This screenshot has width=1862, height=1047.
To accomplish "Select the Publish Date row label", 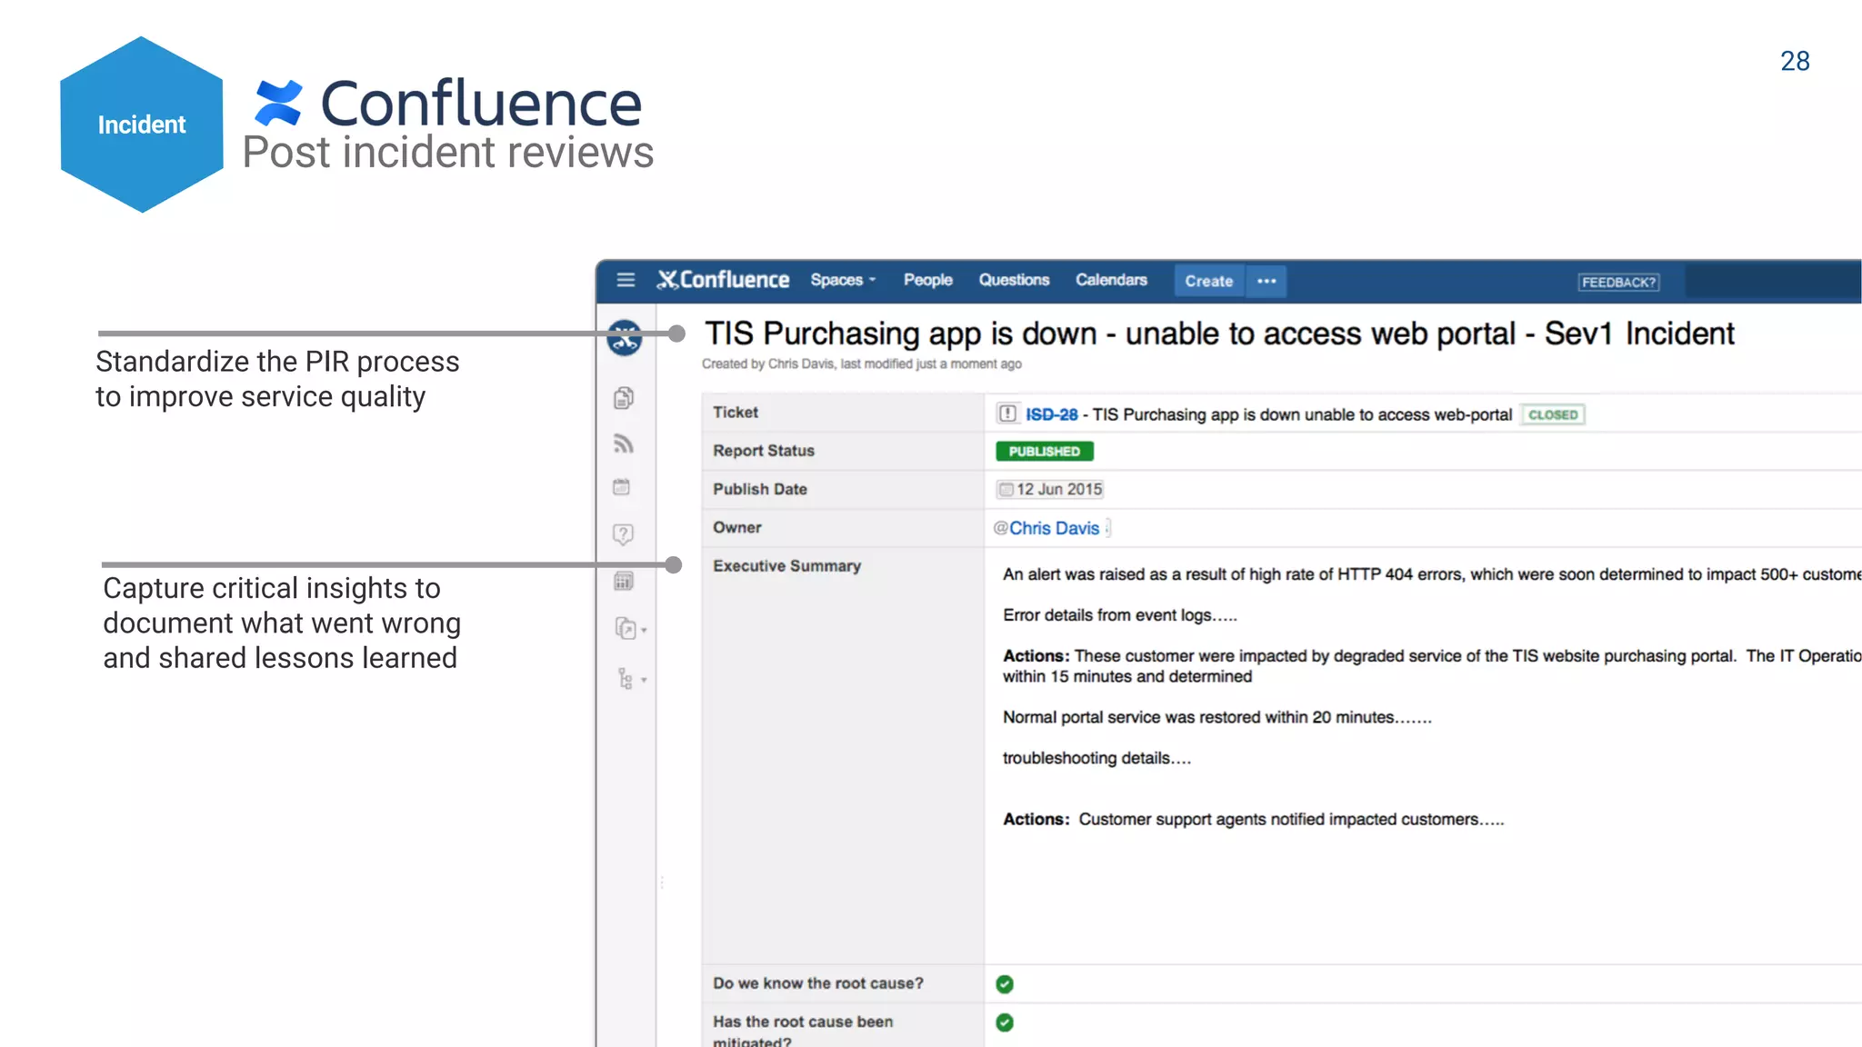I will coord(759,489).
